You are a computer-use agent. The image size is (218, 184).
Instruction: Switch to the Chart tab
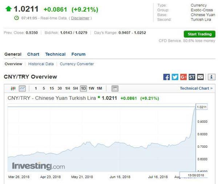click(33, 54)
